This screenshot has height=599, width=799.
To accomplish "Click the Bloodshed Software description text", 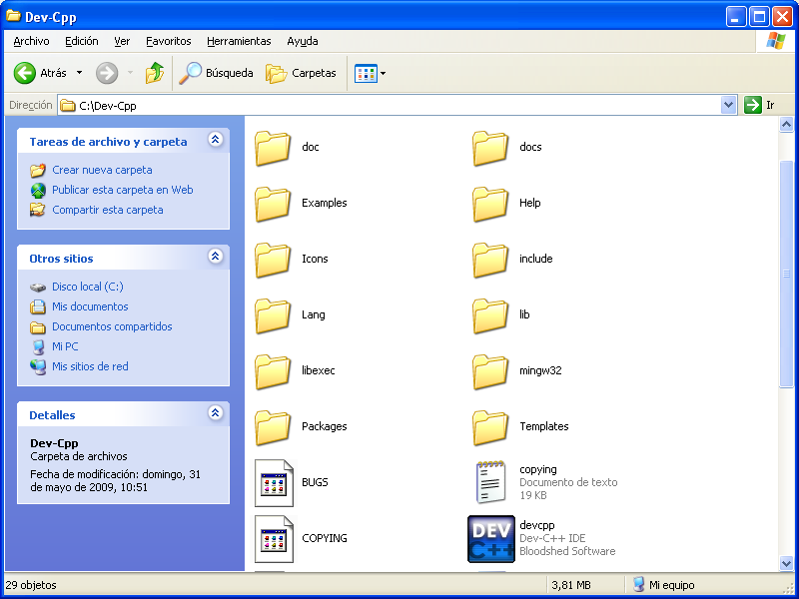I will click(567, 551).
